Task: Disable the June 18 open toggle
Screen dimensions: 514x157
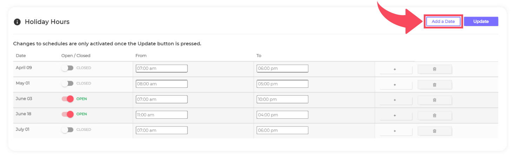Action: click(67, 114)
